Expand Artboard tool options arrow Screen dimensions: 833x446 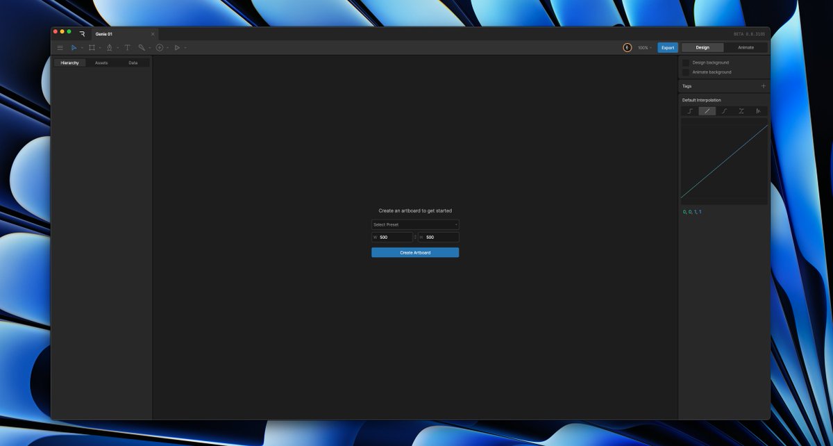pos(100,48)
